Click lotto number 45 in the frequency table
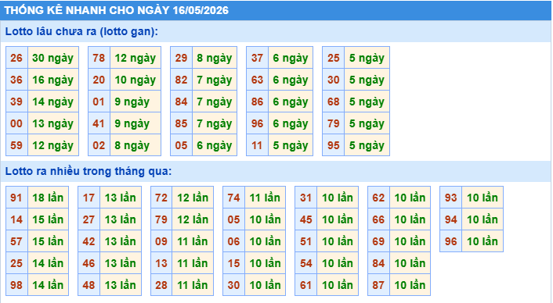Image resolution: width=553 pixels, height=303 pixels. coord(306,219)
